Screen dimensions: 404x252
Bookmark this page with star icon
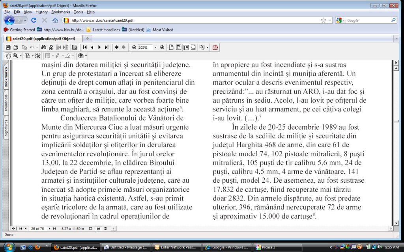coord(324,20)
